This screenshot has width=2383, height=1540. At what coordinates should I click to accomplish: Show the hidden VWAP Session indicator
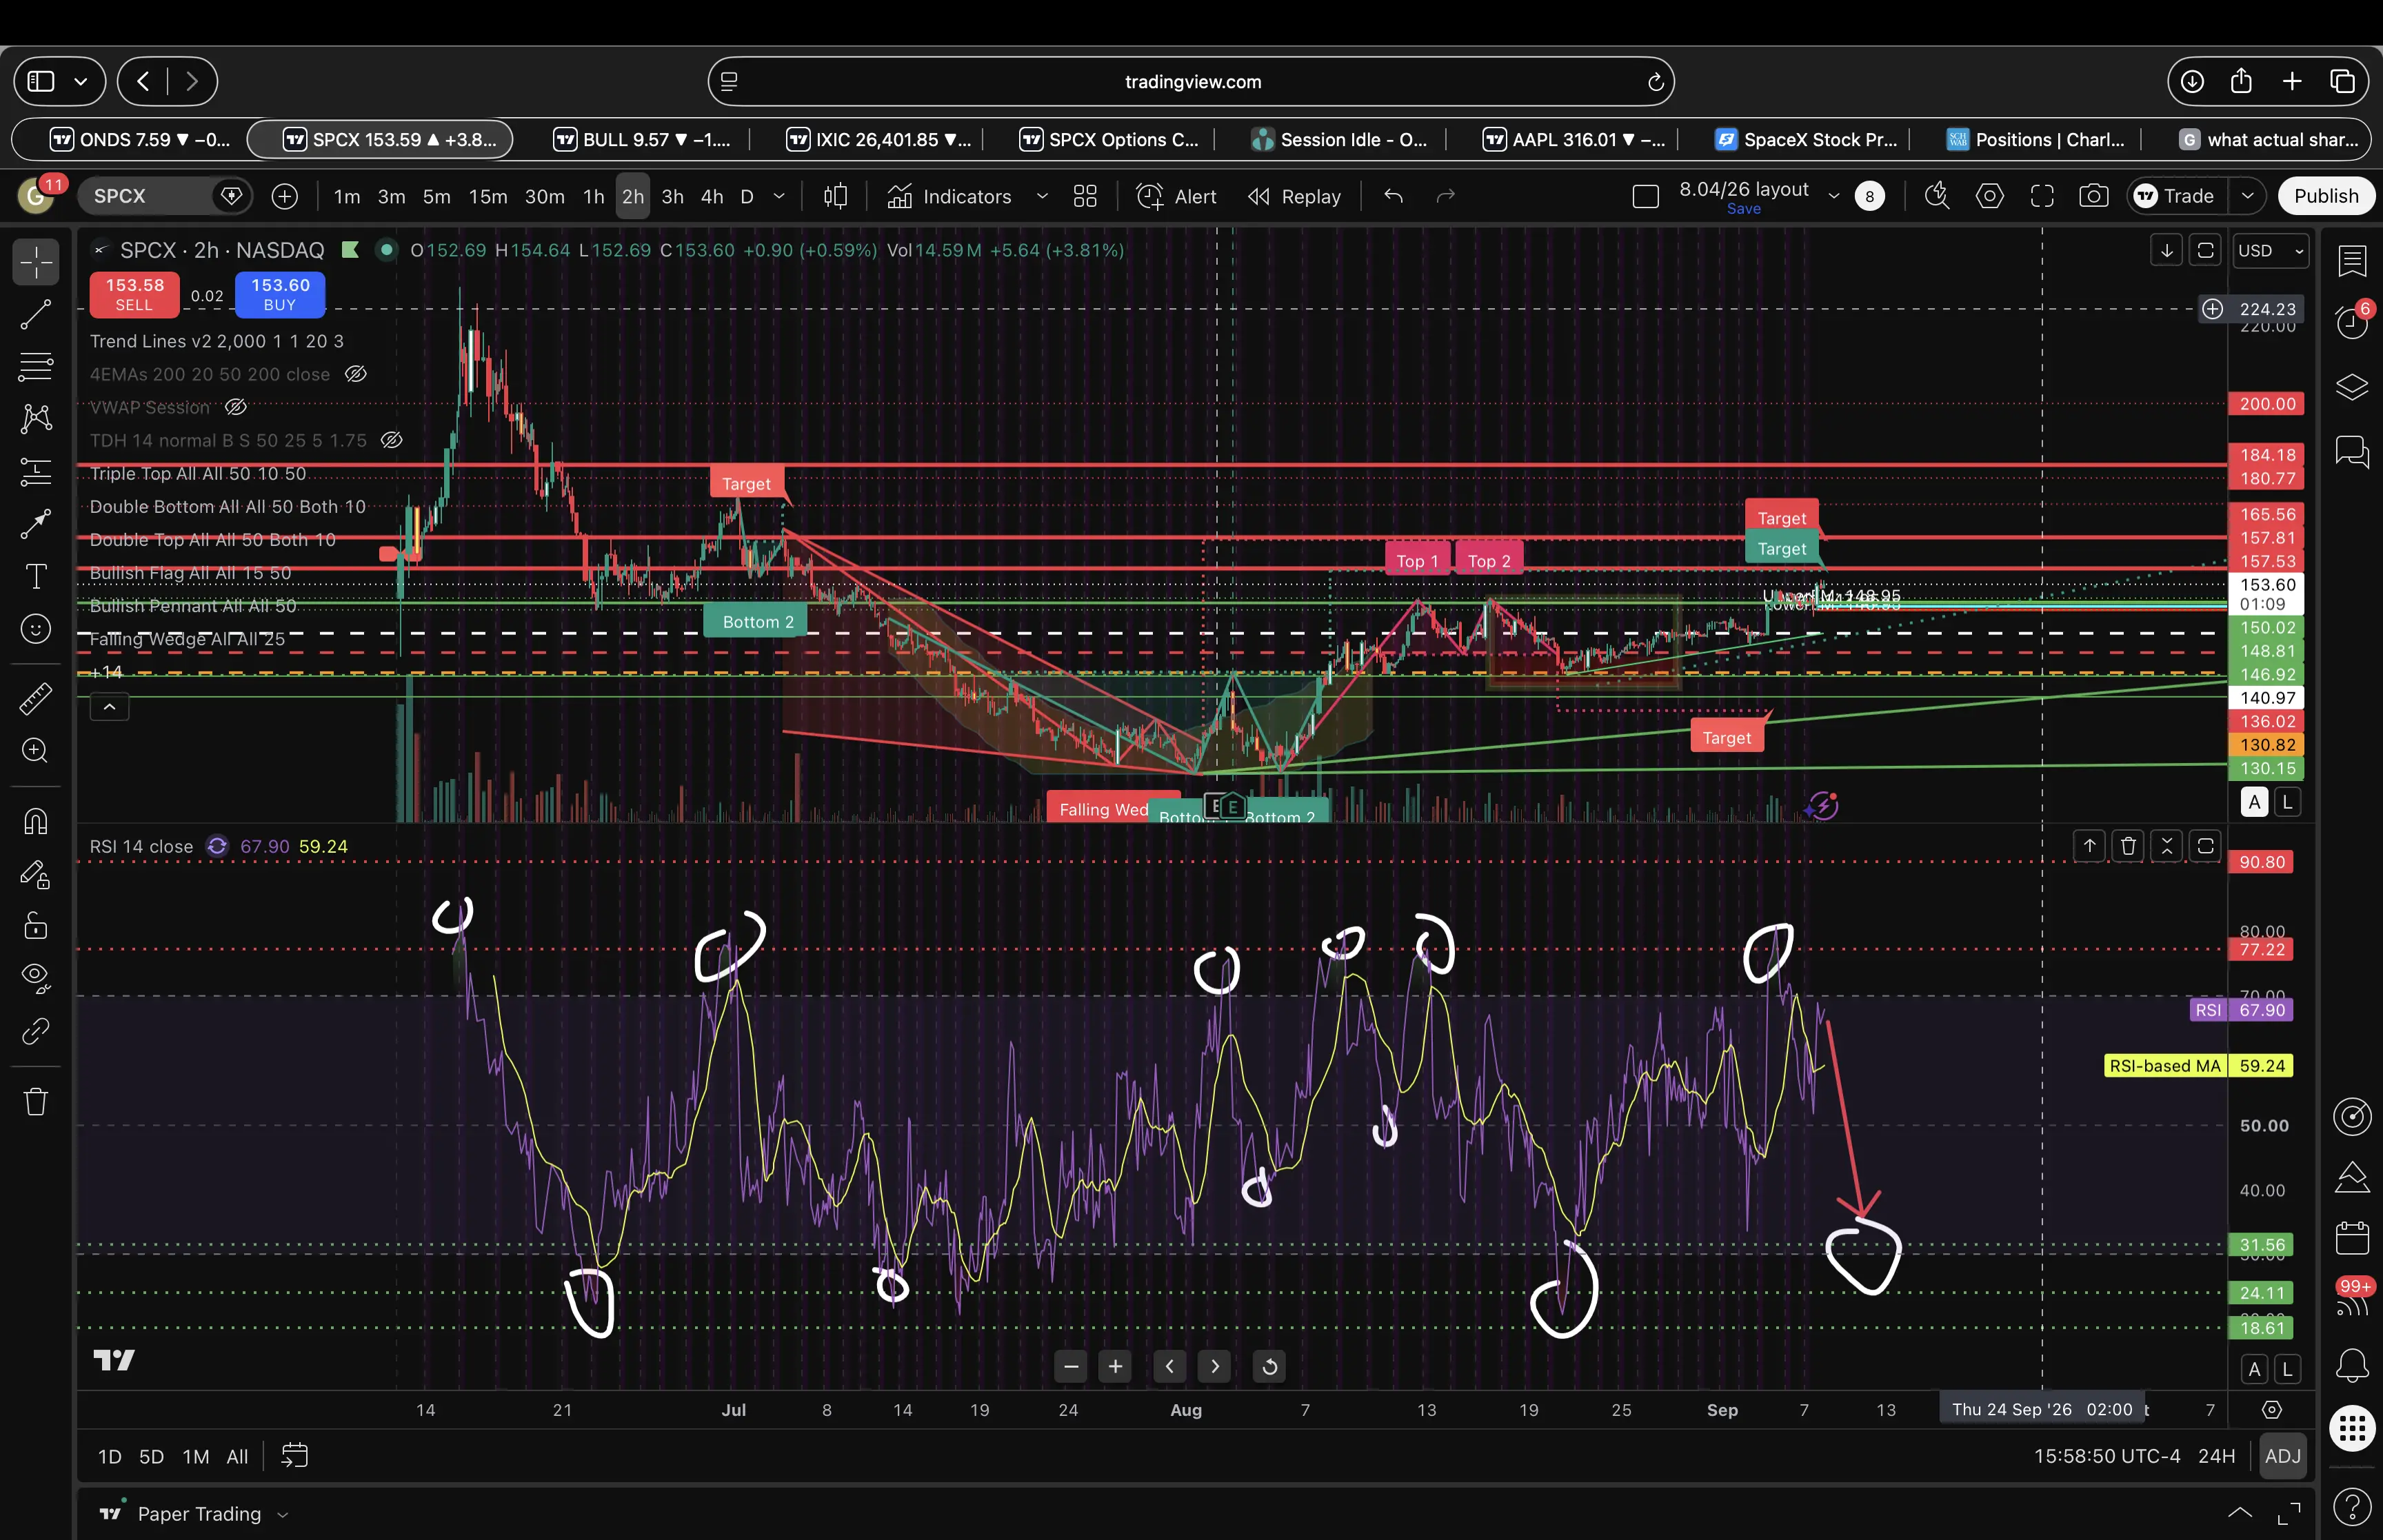236,407
